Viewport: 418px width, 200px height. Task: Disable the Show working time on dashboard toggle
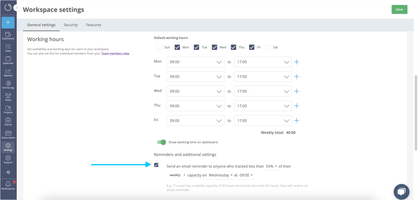point(162,142)
